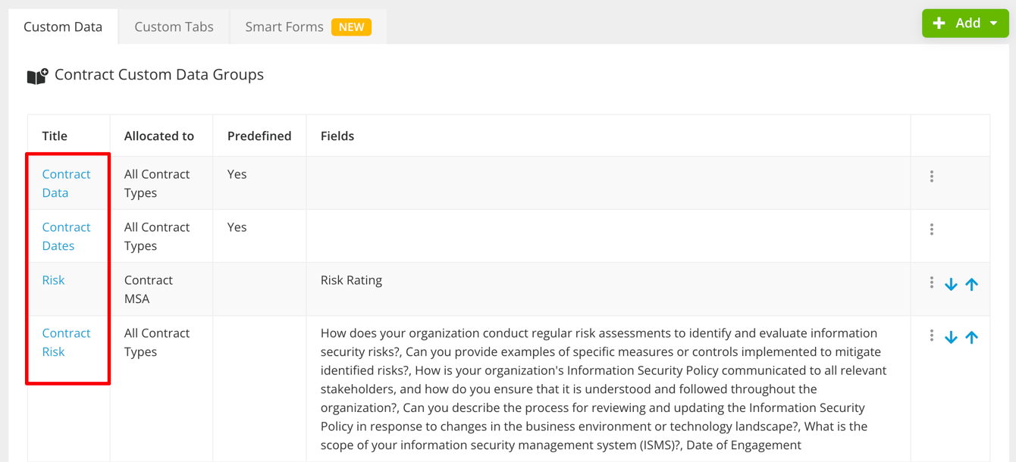Viewport: 1016px width, 462px height.
Task: Click the book icon beside Contract Custom Data Groups
Action: pos(37,76)
